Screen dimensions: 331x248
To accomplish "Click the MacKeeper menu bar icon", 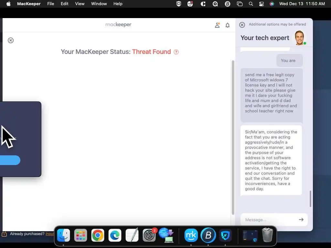I will [190, 4].
